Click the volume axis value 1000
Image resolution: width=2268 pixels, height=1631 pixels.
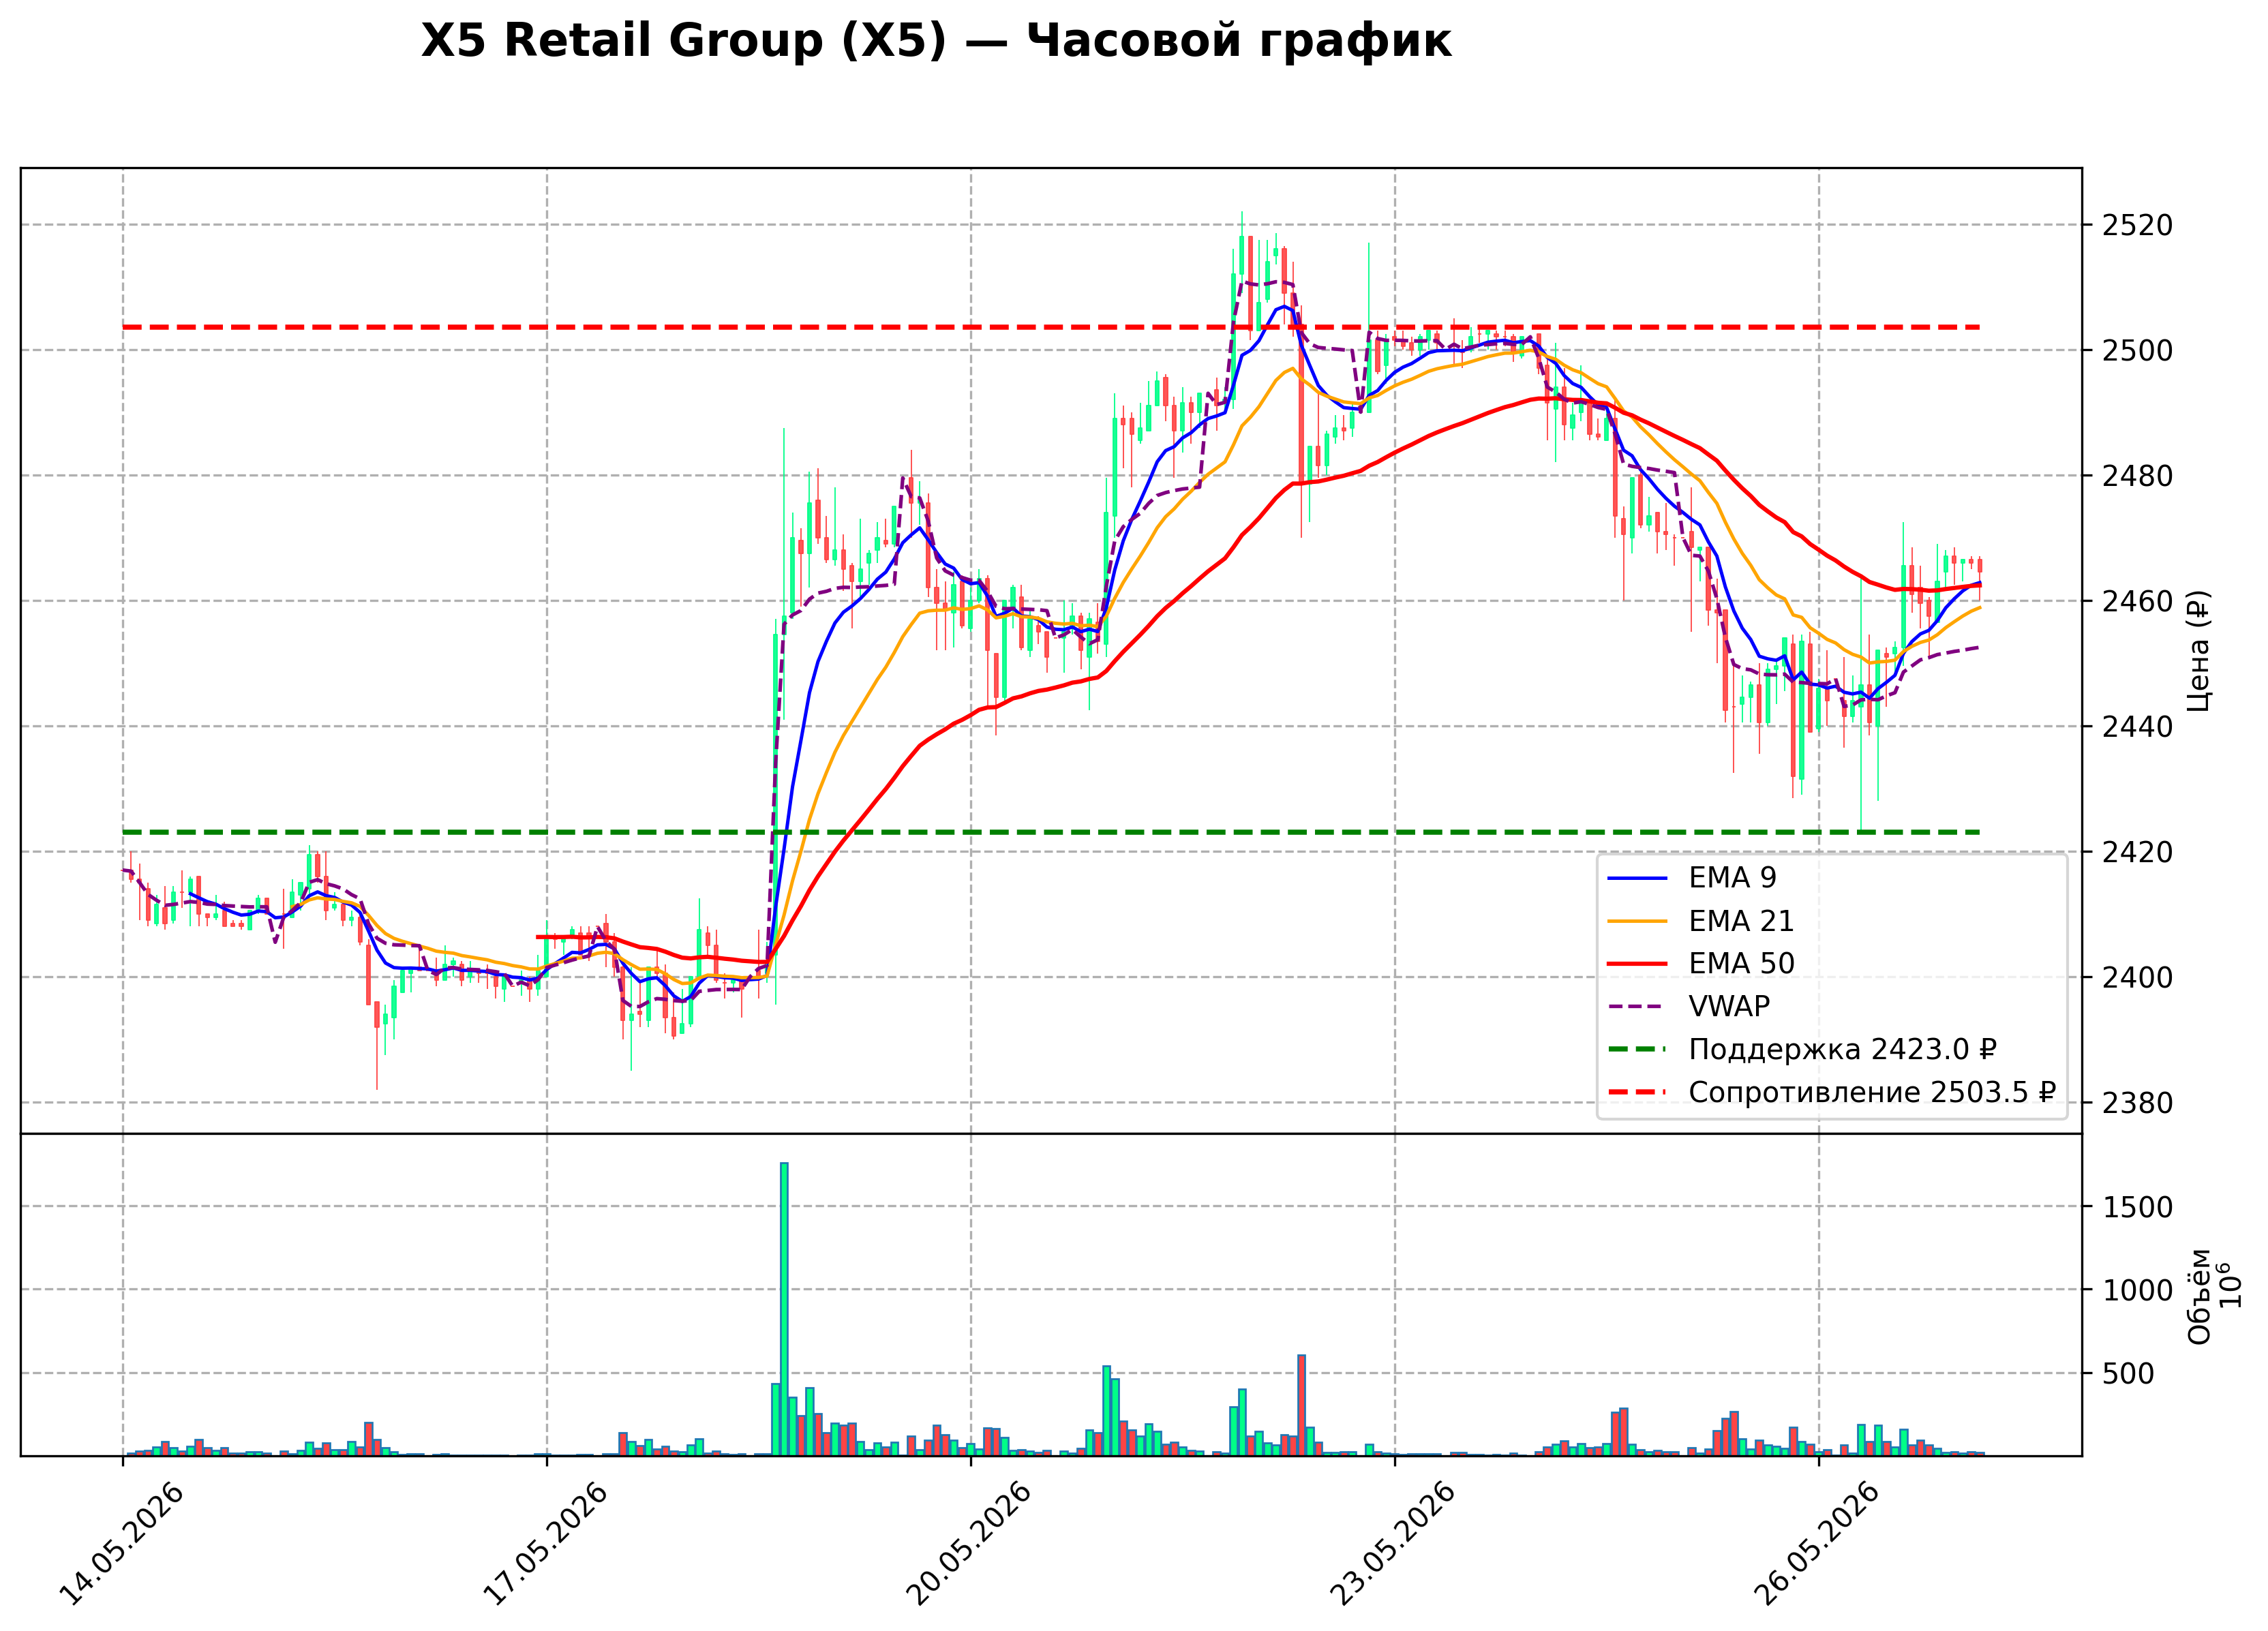2139,1291
